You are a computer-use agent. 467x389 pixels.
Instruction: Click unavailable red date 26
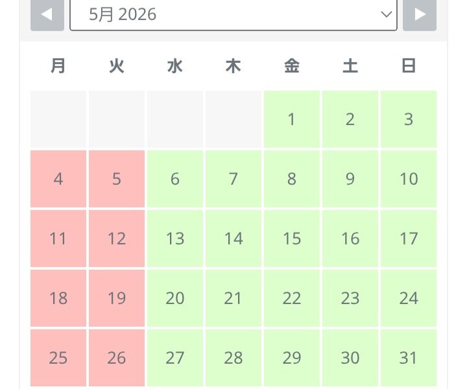tap(117, 357)
